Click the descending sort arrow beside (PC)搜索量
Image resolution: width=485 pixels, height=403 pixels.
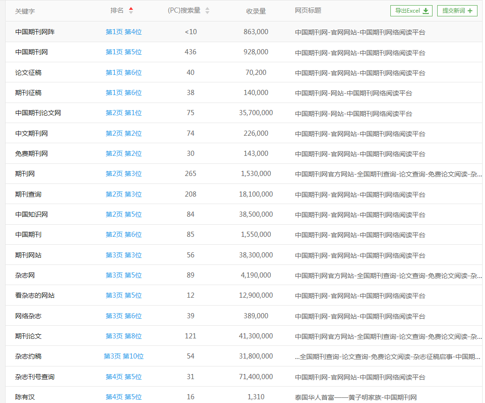click(208, 13)
